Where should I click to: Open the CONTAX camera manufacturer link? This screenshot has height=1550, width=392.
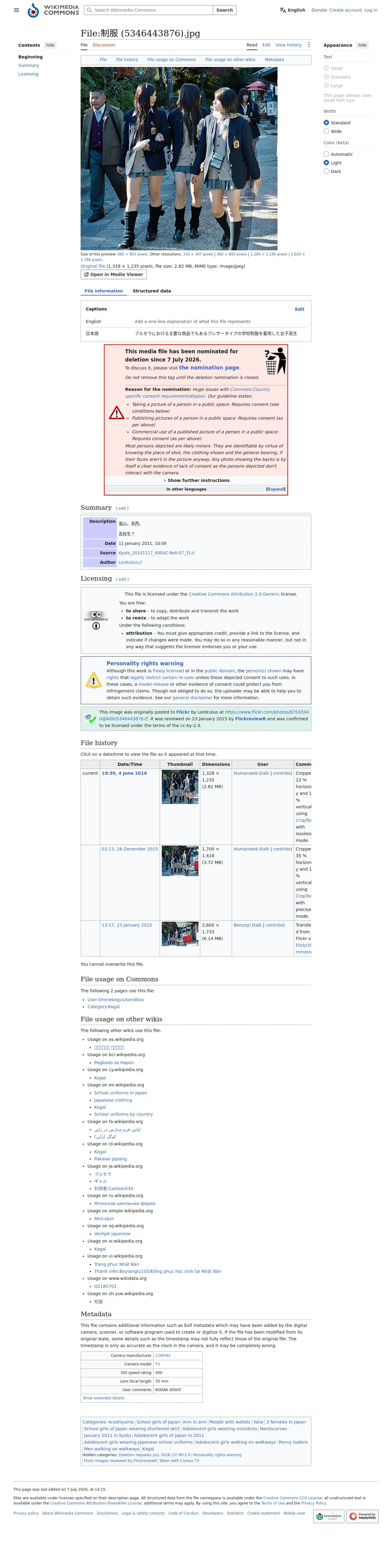[163, 1356]
